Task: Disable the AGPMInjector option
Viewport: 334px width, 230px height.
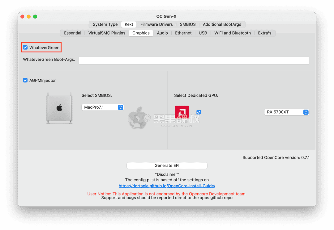Action: (x=25, y=80)
